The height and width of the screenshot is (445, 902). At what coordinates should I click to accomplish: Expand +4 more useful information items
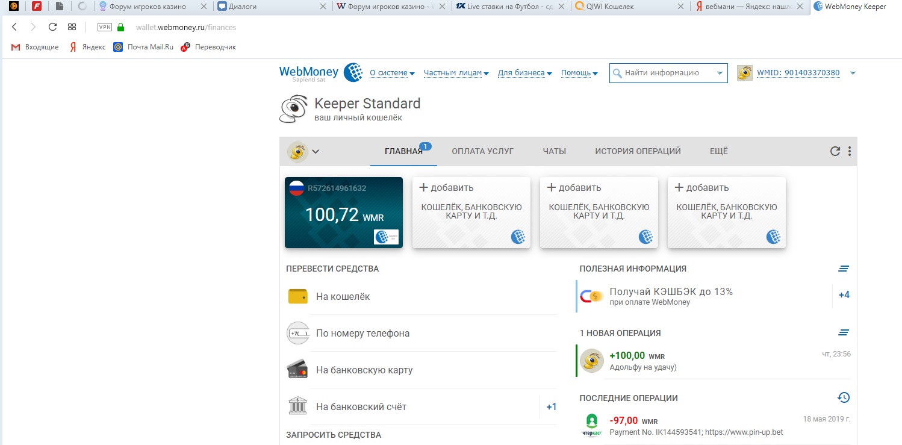(x=844, y=295)
